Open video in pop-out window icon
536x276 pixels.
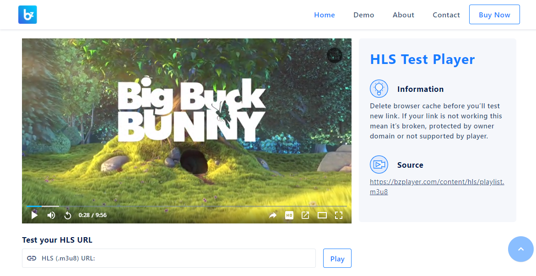point(305,215)
